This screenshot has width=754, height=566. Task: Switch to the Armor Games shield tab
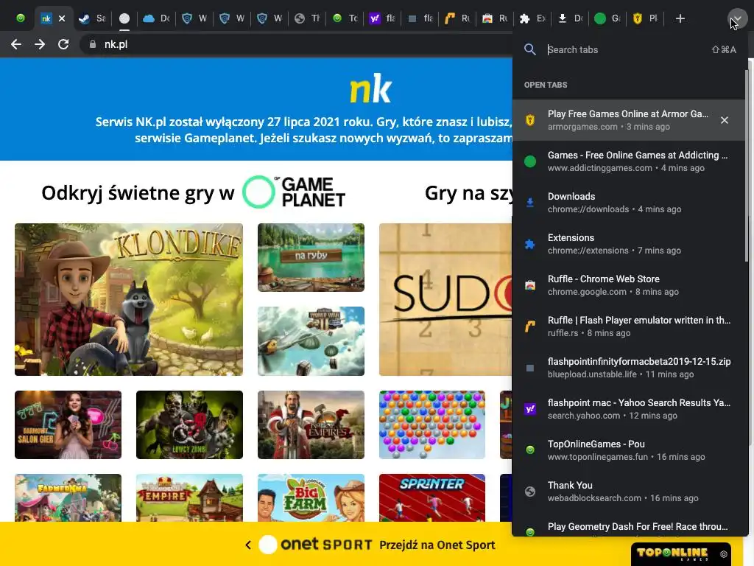(x=645, y=18)
